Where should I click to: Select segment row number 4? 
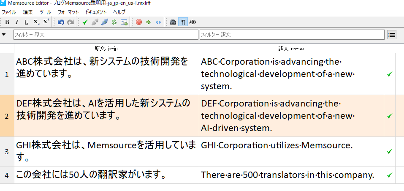click(7, 175)
